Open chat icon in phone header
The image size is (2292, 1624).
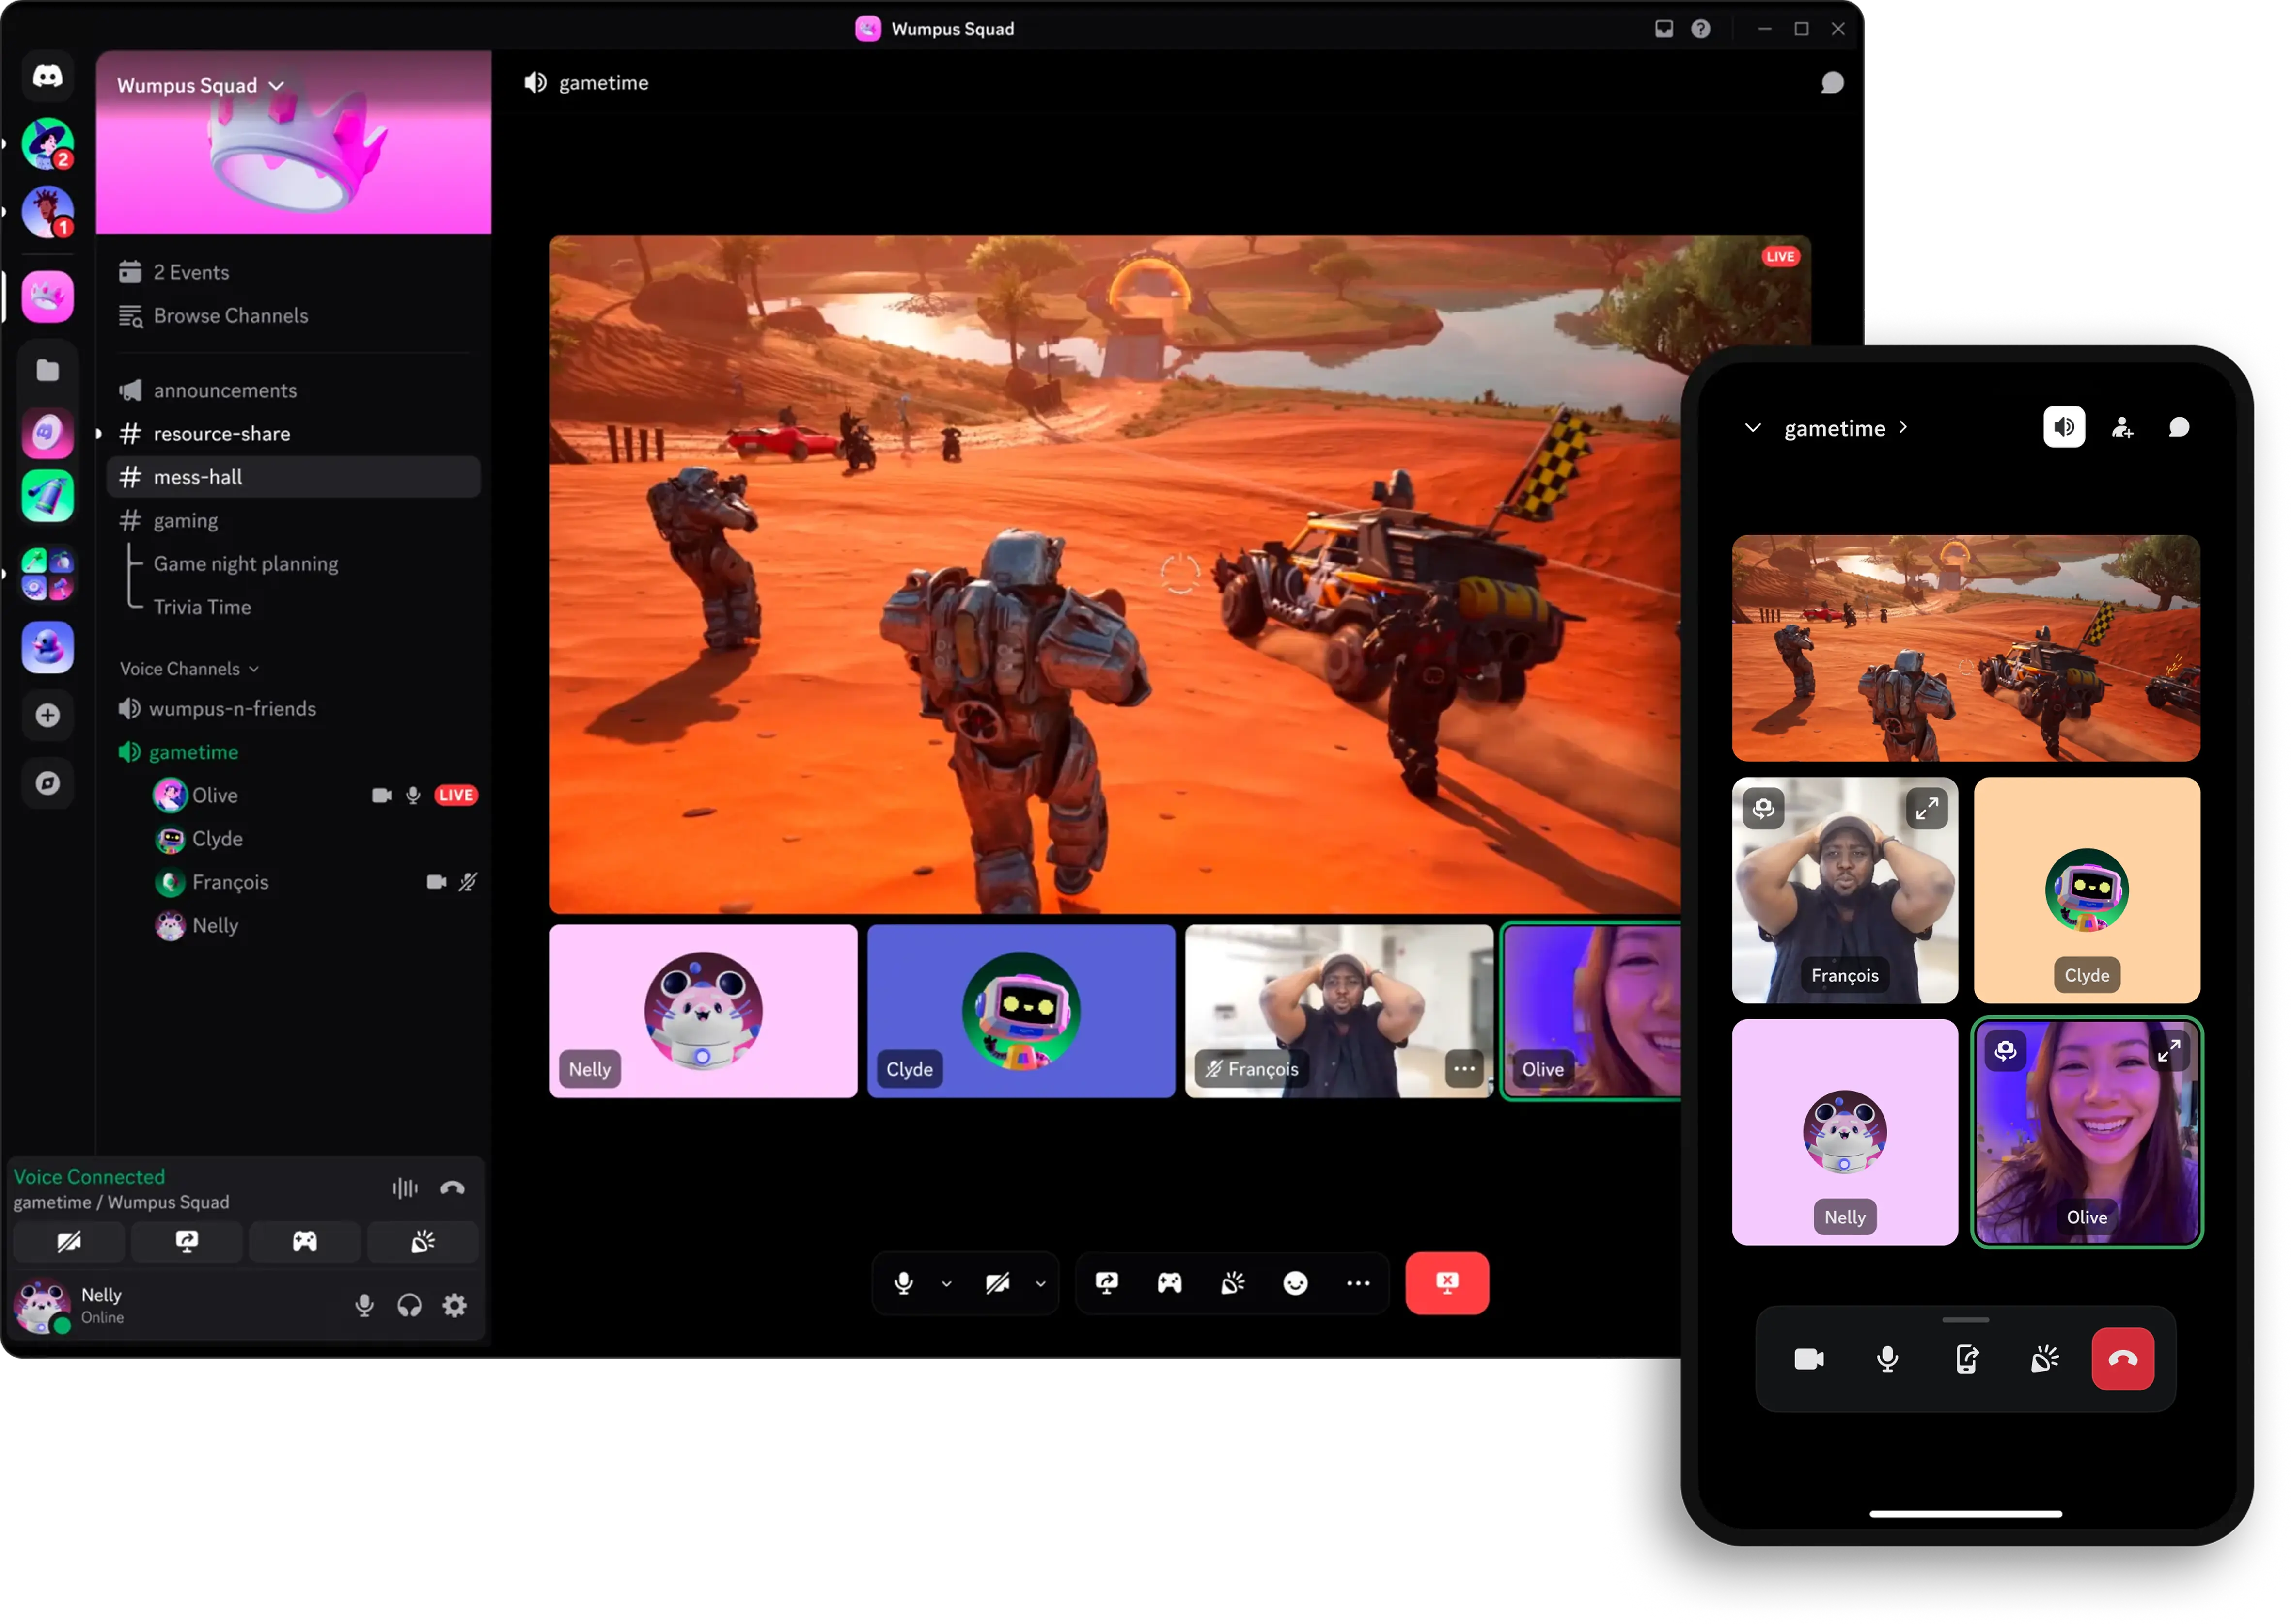(2178, 428)
